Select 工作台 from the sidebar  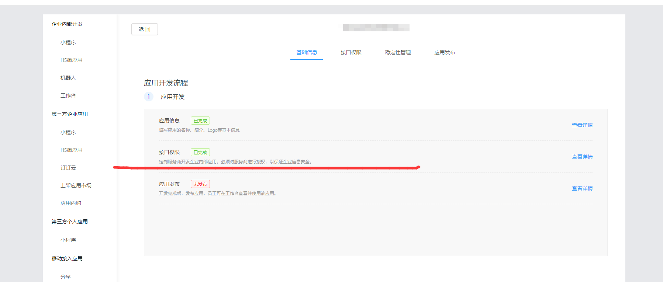pos(68,95)
